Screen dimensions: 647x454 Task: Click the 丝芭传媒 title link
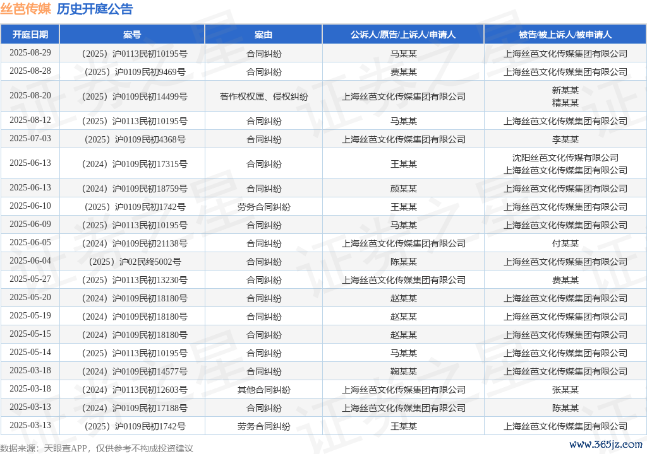(26, 9)
